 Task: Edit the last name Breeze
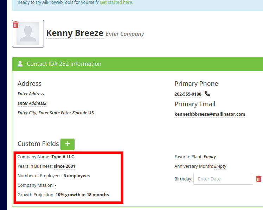[89, 33]
